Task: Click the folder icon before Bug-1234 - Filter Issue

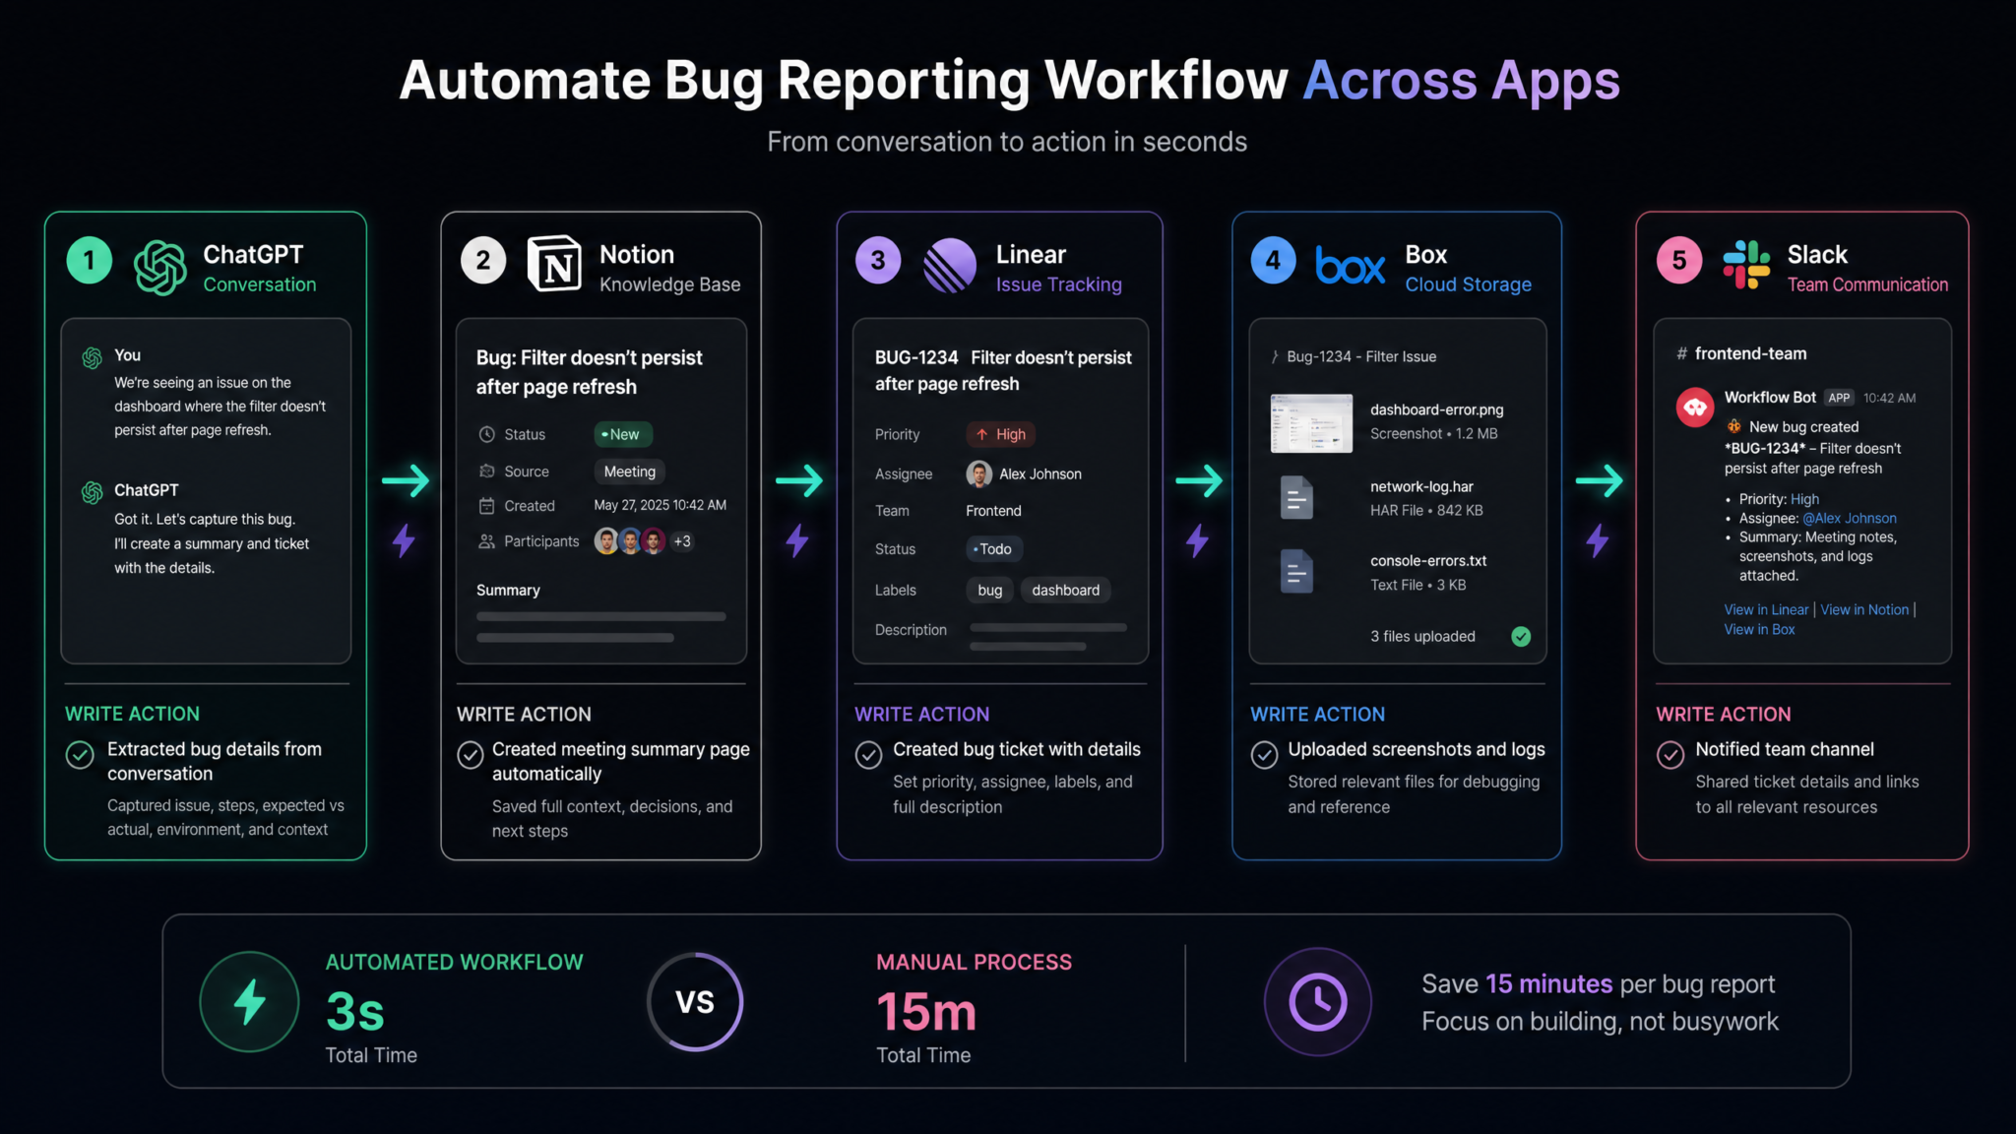Action: click(x=1275, y=356)
